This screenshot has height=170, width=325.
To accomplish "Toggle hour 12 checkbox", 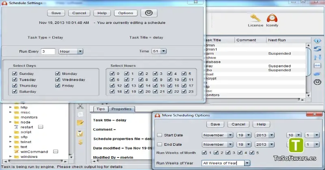I will [x=112, y=85].
